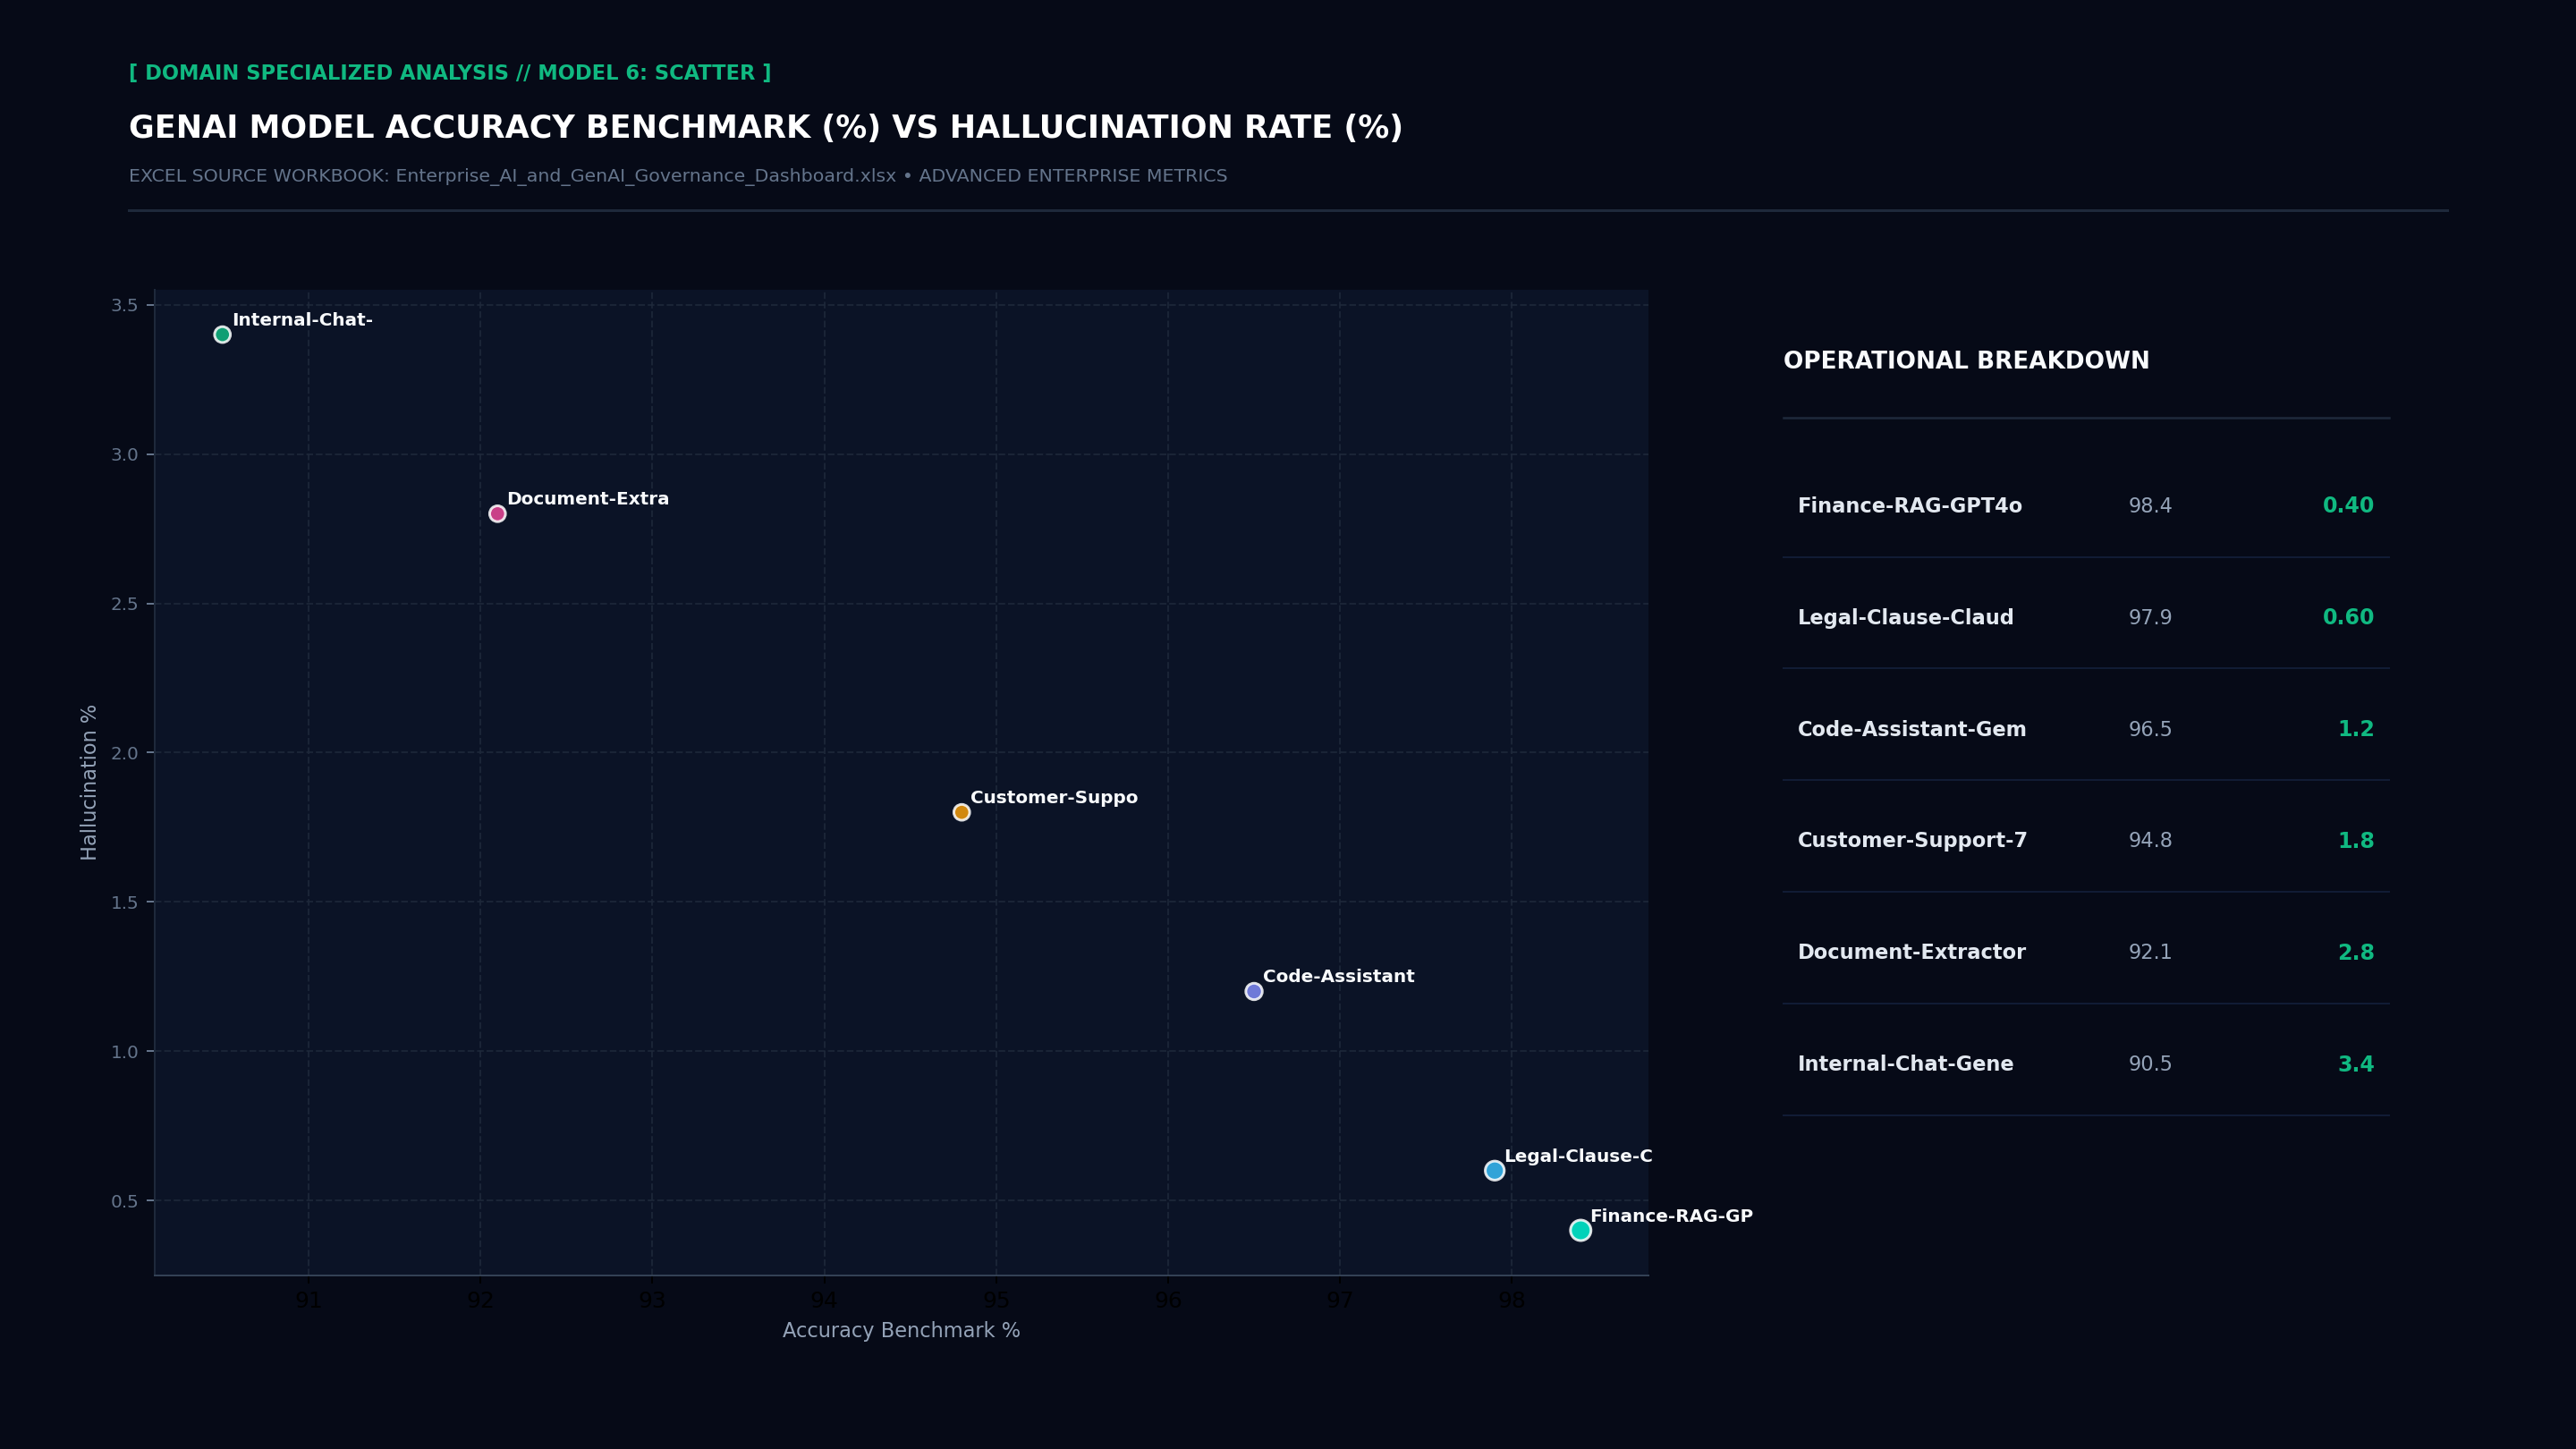Select the orange Customer-Suppo data point
This screenshot has width=2576, height=1449.
tap(961, 812)
